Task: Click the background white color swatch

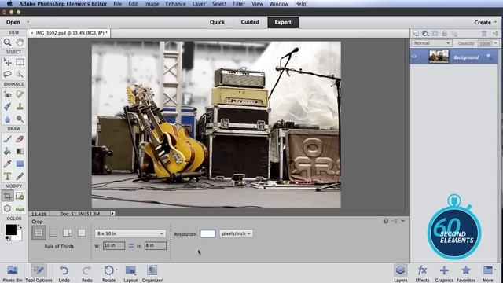Action: click(x=19, y=237)
